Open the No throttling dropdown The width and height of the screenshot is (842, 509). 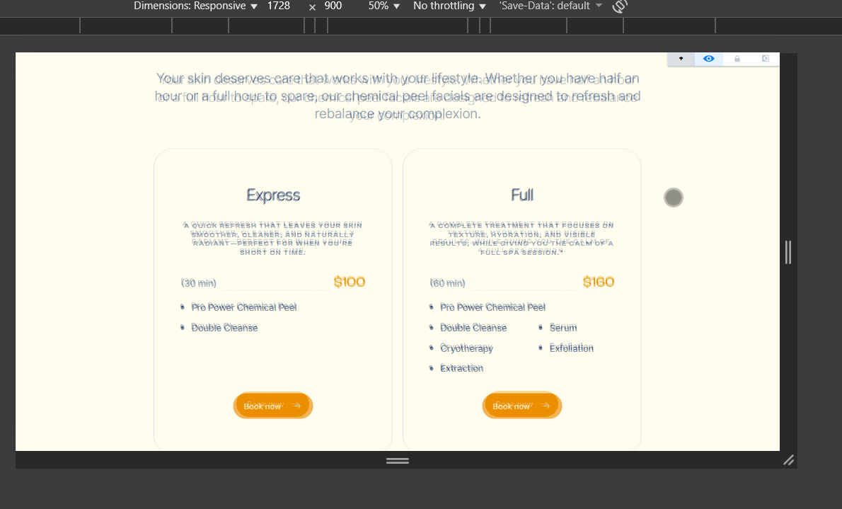[449, 6]
